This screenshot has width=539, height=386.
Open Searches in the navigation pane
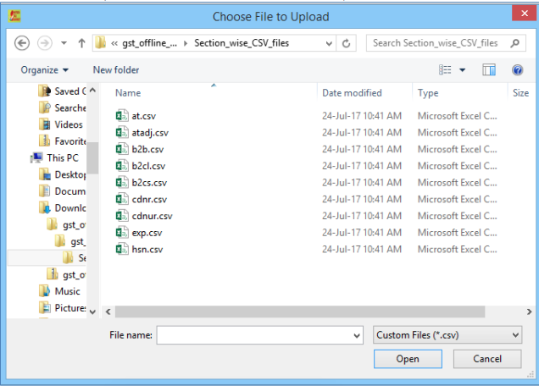(x=63, y=108)
